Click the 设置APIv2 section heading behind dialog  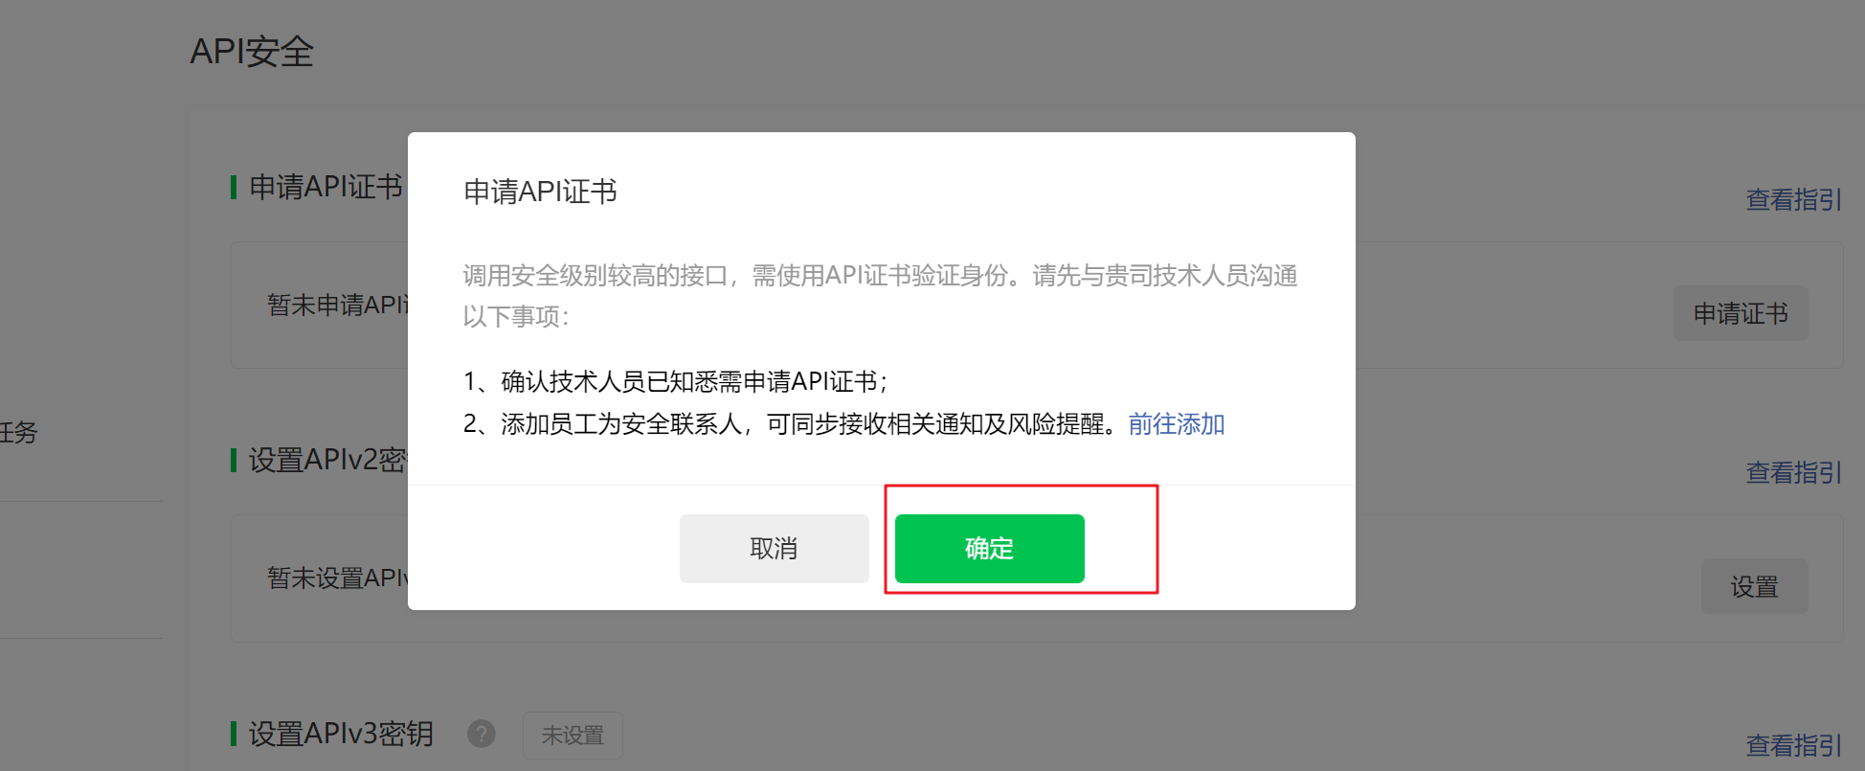click(327, 460)
